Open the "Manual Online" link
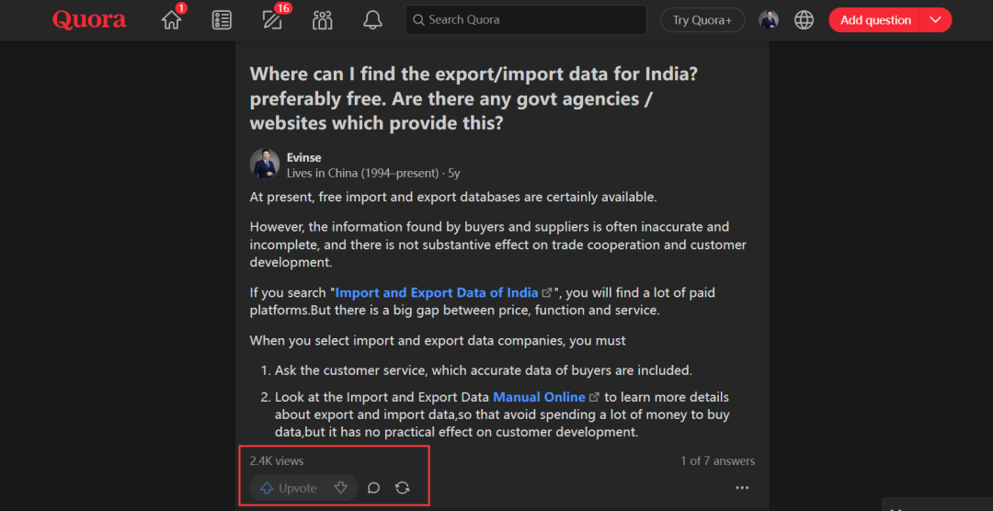Image resolution: width=993 pixels, height=511 pixels. [x=539, y=397]
